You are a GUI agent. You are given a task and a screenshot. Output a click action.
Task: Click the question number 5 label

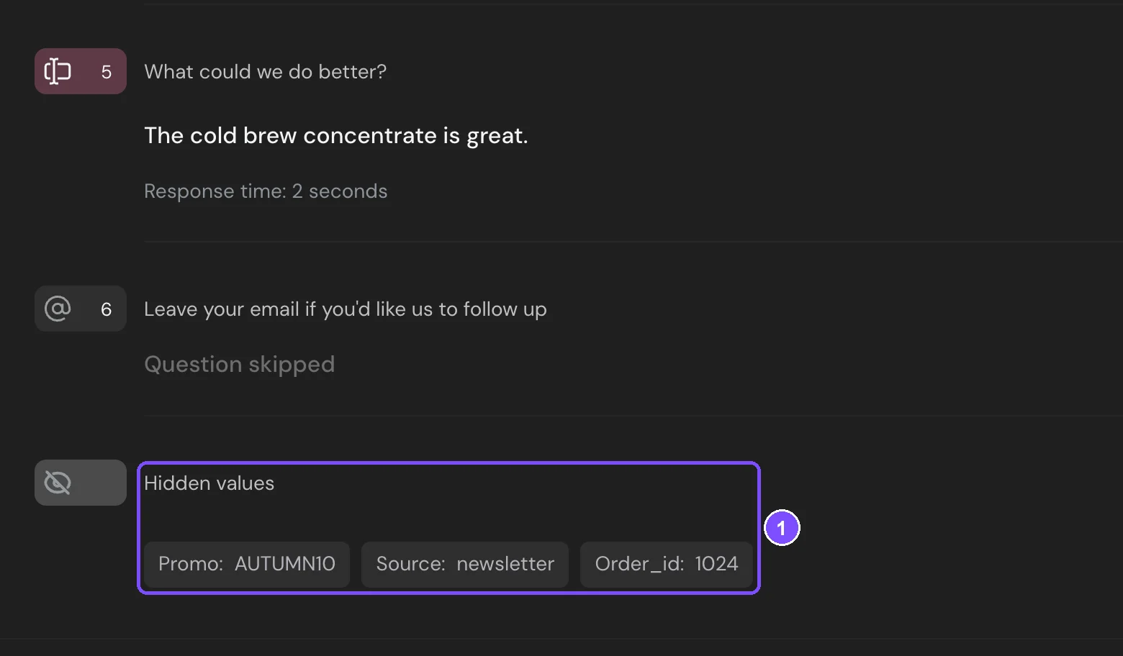(x=107, y=72)
